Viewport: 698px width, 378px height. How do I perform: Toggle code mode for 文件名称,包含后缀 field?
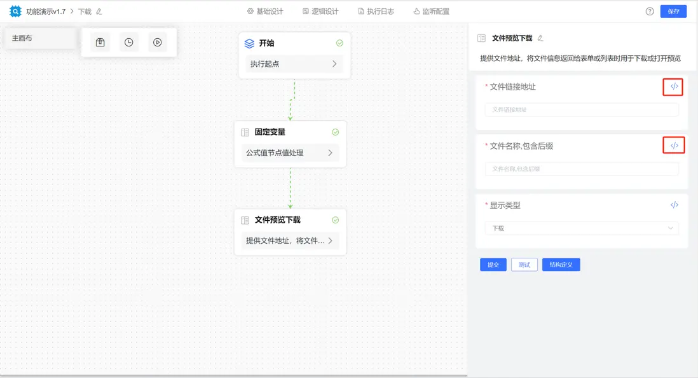[x=674, y=145]
